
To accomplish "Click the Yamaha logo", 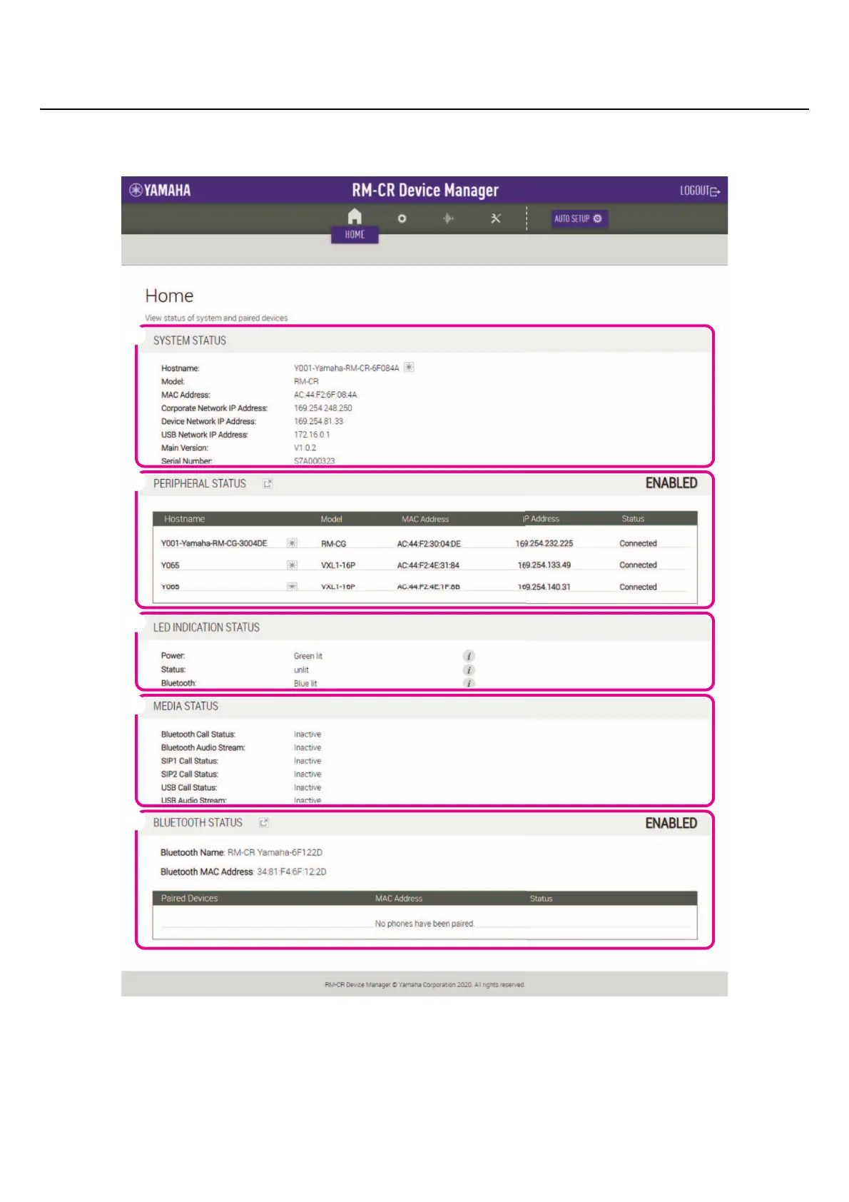I will pyautogui.click(x=160, y=190).
